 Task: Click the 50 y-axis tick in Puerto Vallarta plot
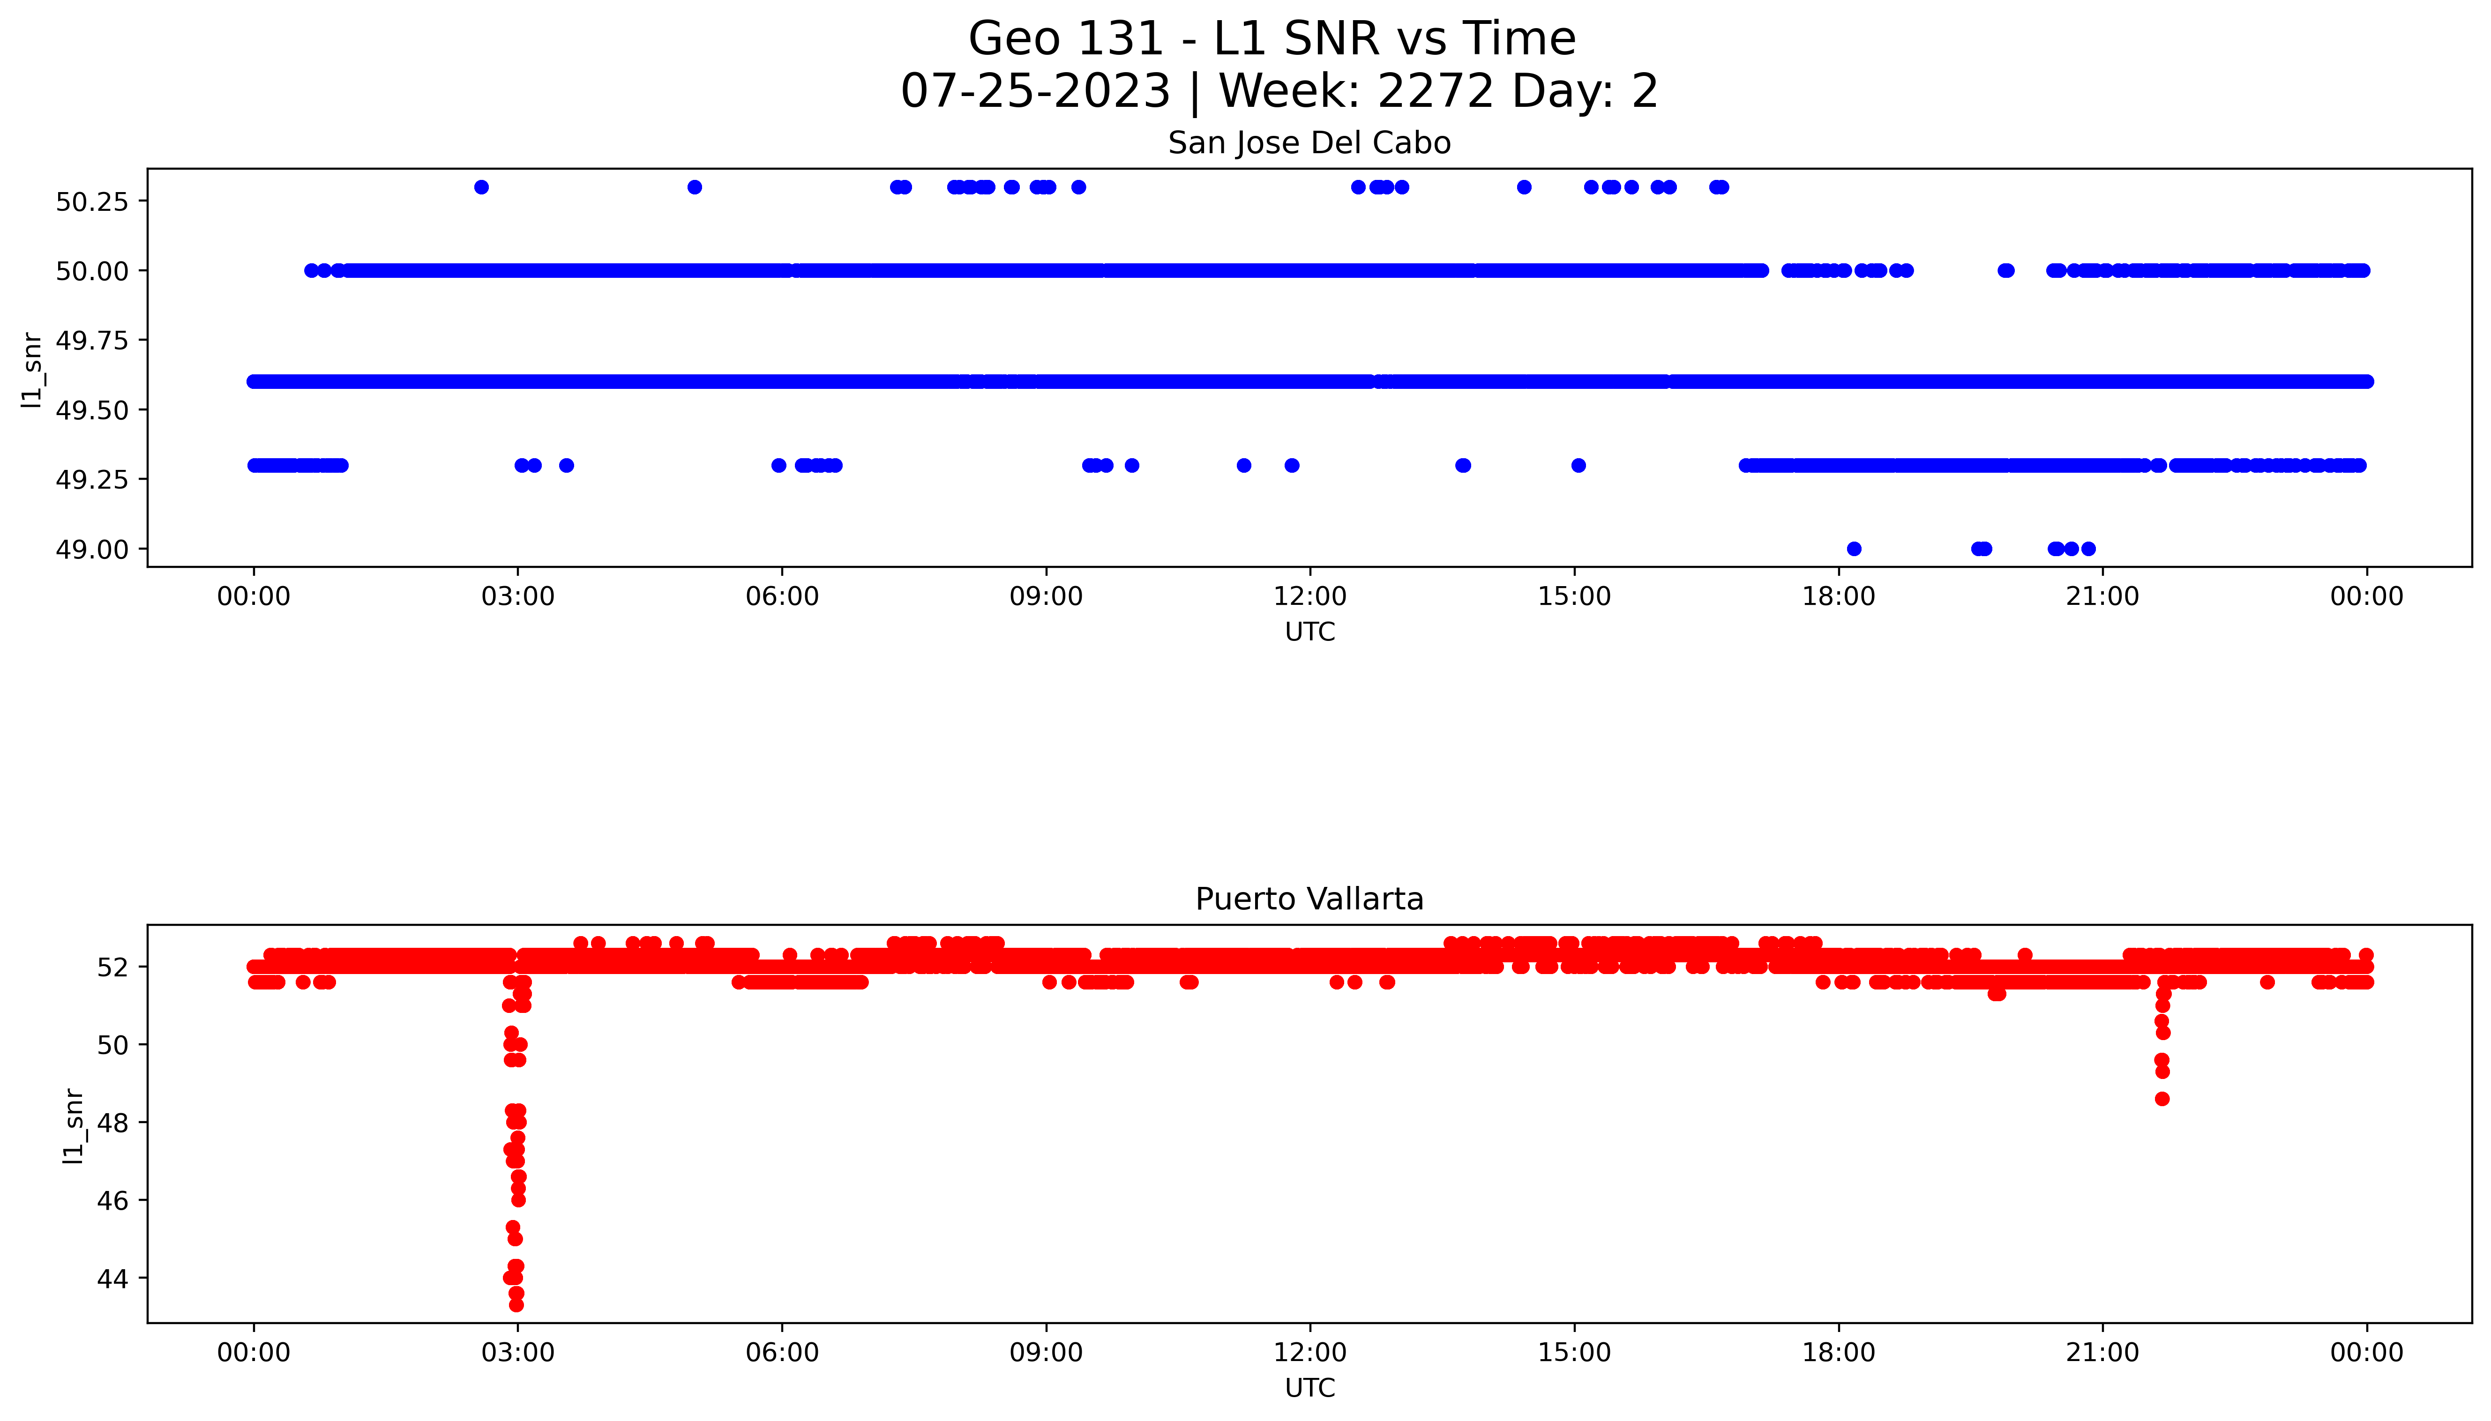112,1045
